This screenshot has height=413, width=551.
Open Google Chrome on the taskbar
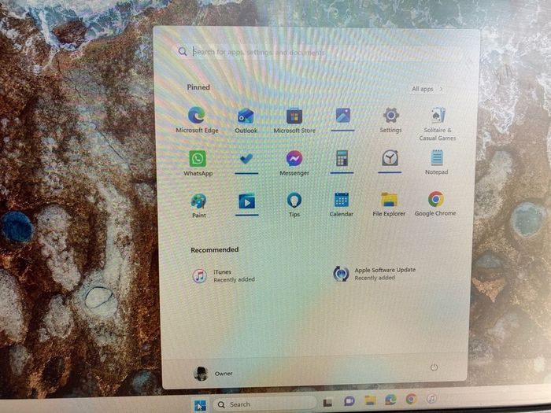(411, 399)
